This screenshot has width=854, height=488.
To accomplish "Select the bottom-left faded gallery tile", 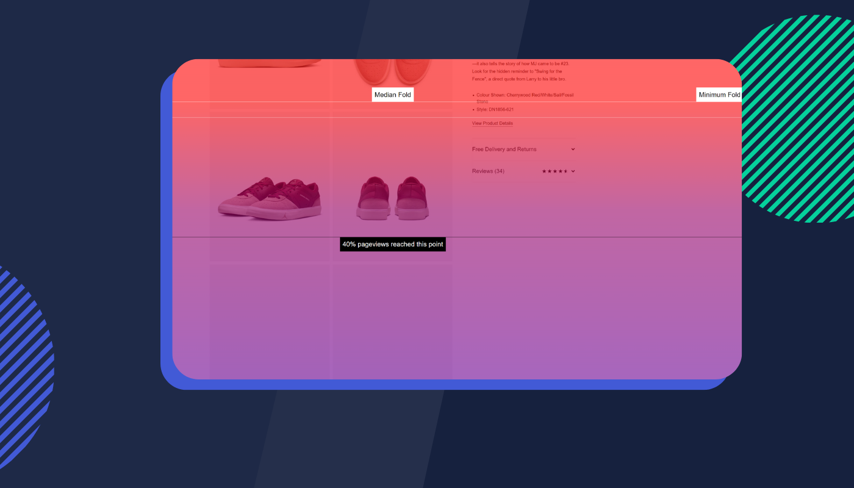I will pyautogui.click(x=270, y=320).
